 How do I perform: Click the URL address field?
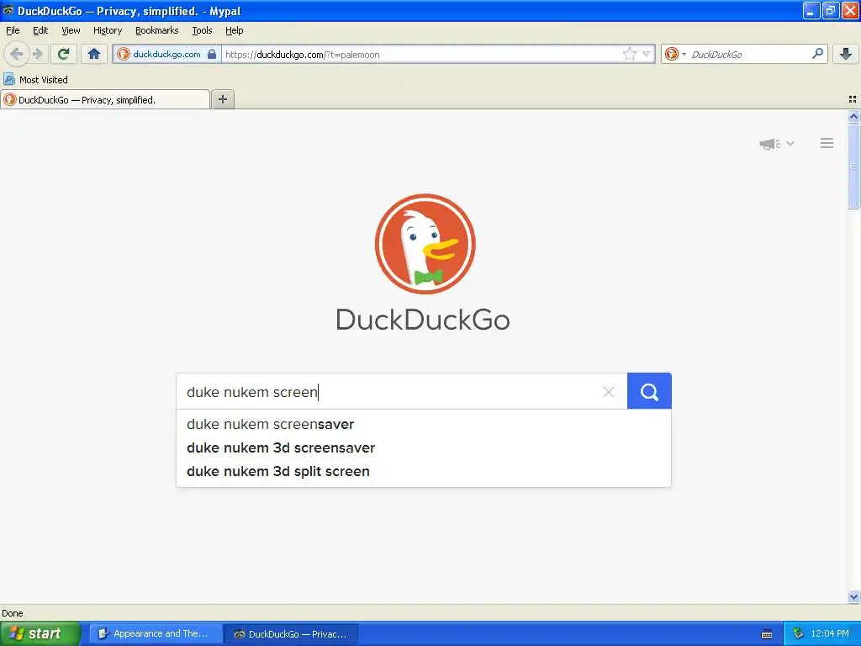(422, 55)
